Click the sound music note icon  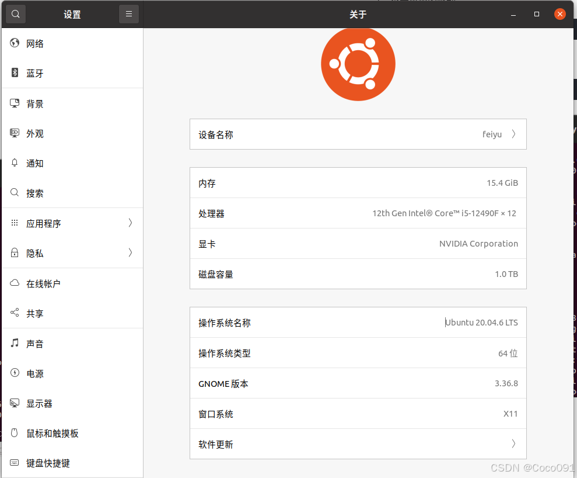(x=15, y=343)
